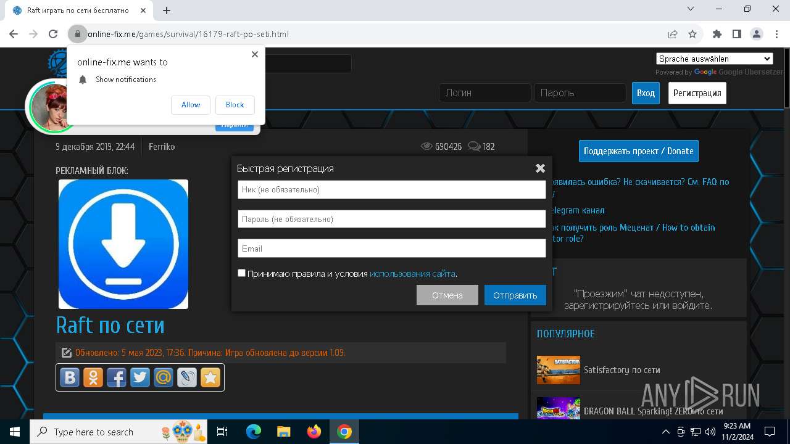The height and width of the screenshot is (444, 790).
Task: Click the comments bubble icon
Action: coord(474,147)
